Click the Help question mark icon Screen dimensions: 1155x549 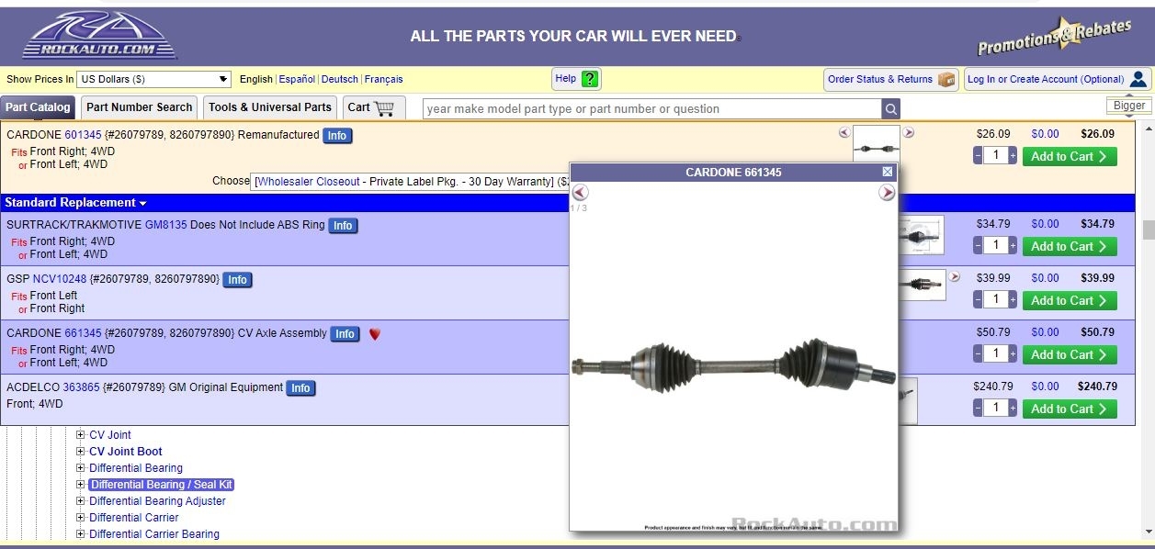[x=590, y=79]
